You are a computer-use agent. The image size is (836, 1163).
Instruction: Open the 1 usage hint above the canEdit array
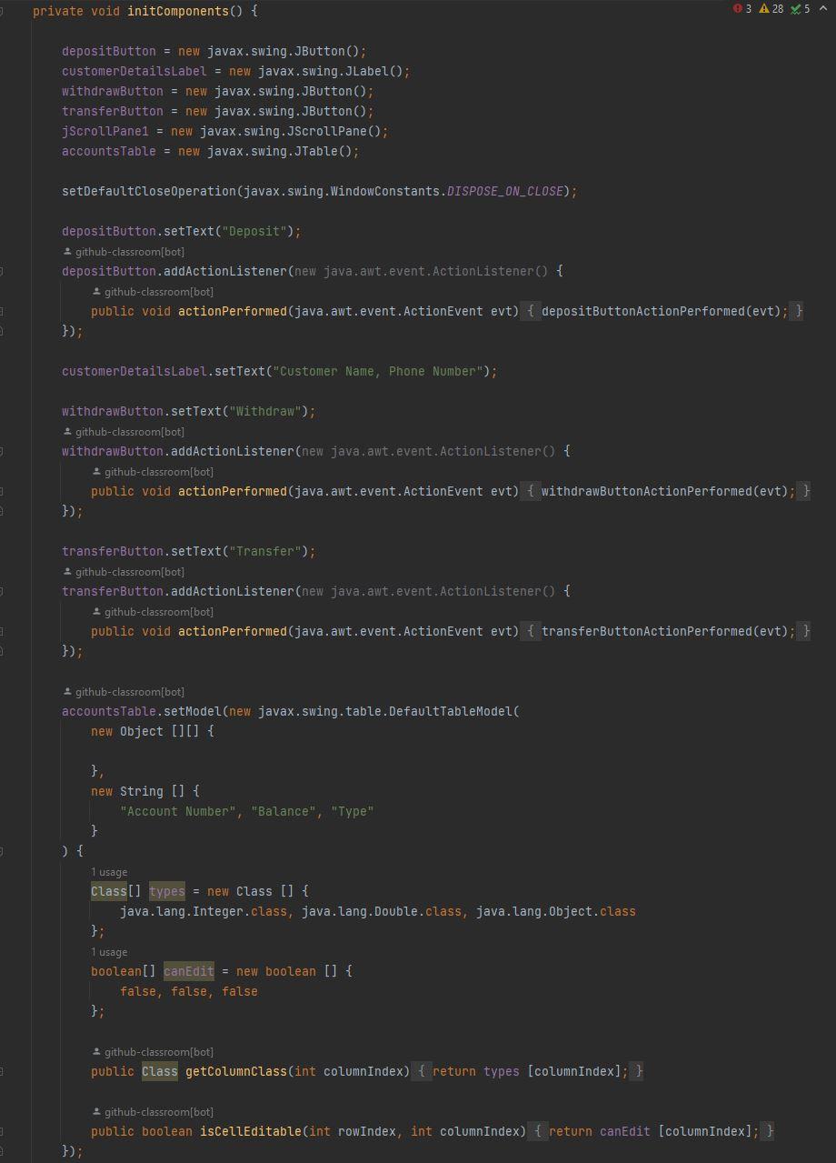pyautogui.click(x=109, y=951)
